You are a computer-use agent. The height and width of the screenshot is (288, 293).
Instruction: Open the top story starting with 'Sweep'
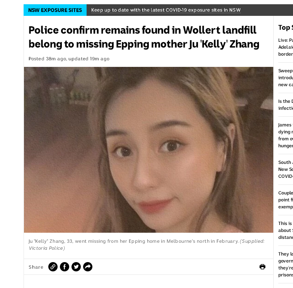[x=286, y=78]
